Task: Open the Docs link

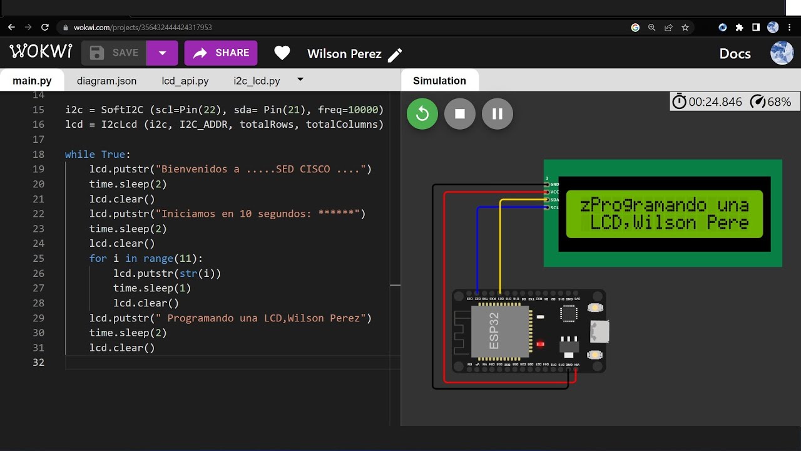Action: (x=735, y=54)
